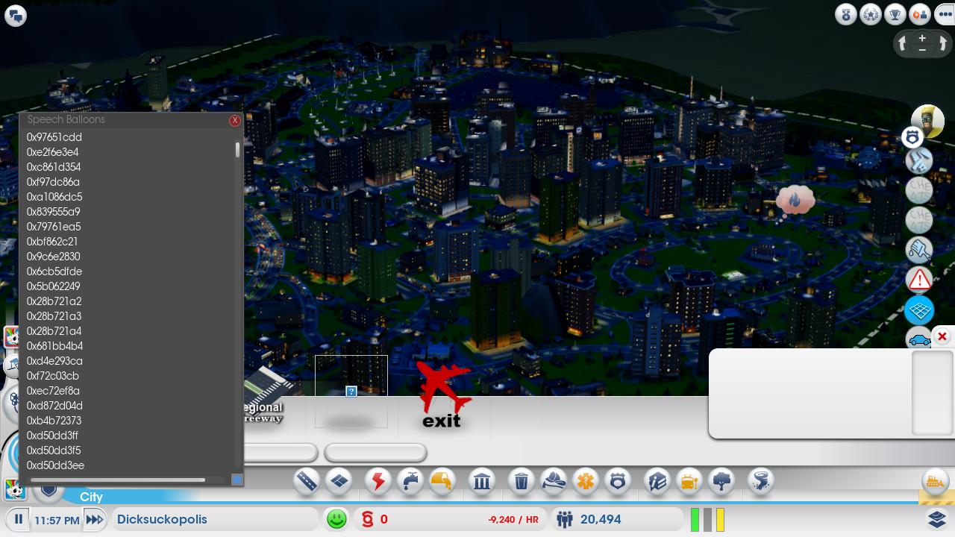Select the blue grid overlay button

pos(920,310)
